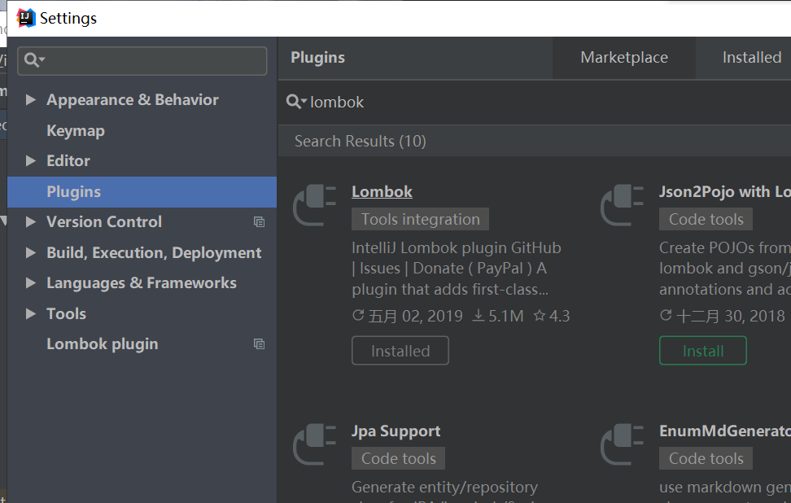Open the EnumMdGenerator plugin title
Screen dimensions: 791x503
[725, 431]
